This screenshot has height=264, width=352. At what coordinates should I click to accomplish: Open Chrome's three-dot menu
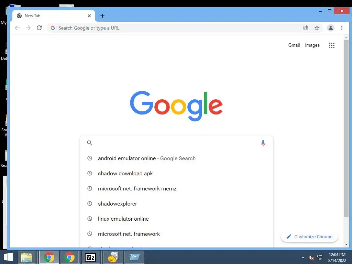(x=342, y=28)
